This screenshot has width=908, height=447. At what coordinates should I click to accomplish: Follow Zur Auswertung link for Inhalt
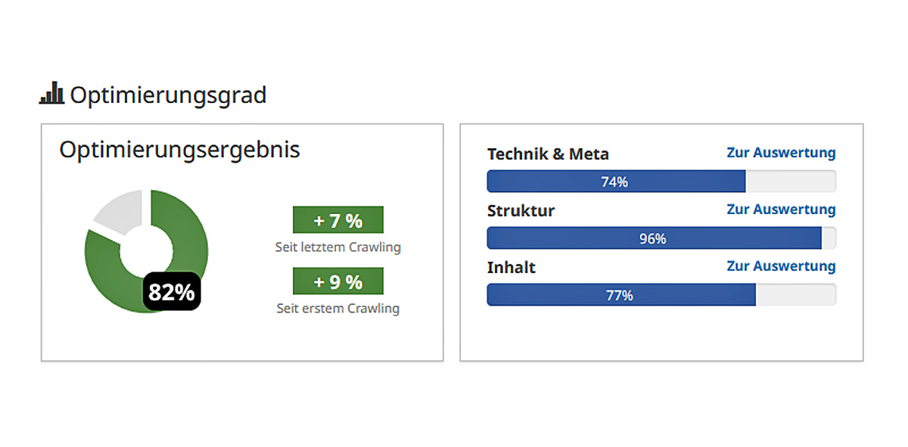click(781, 266)
